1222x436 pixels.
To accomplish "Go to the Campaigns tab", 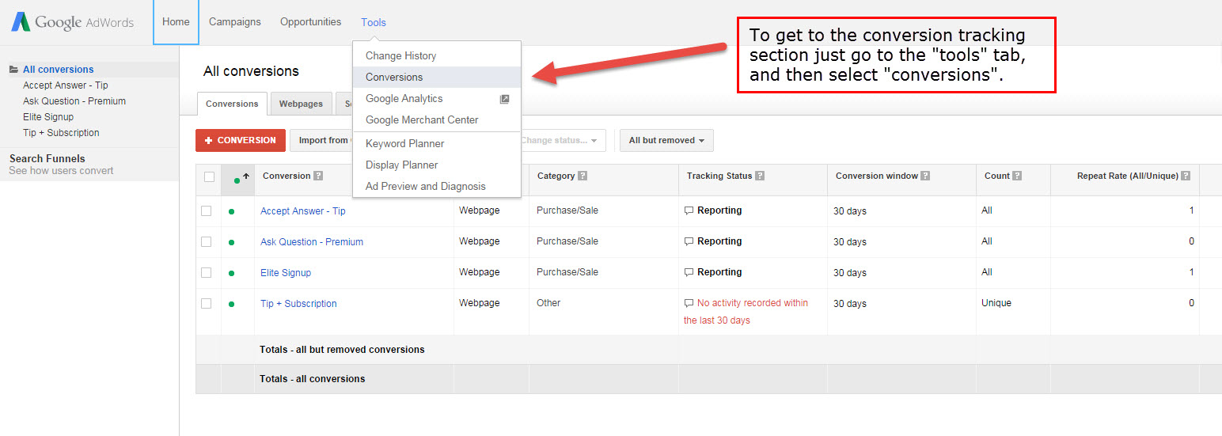I will click(235, 22).
